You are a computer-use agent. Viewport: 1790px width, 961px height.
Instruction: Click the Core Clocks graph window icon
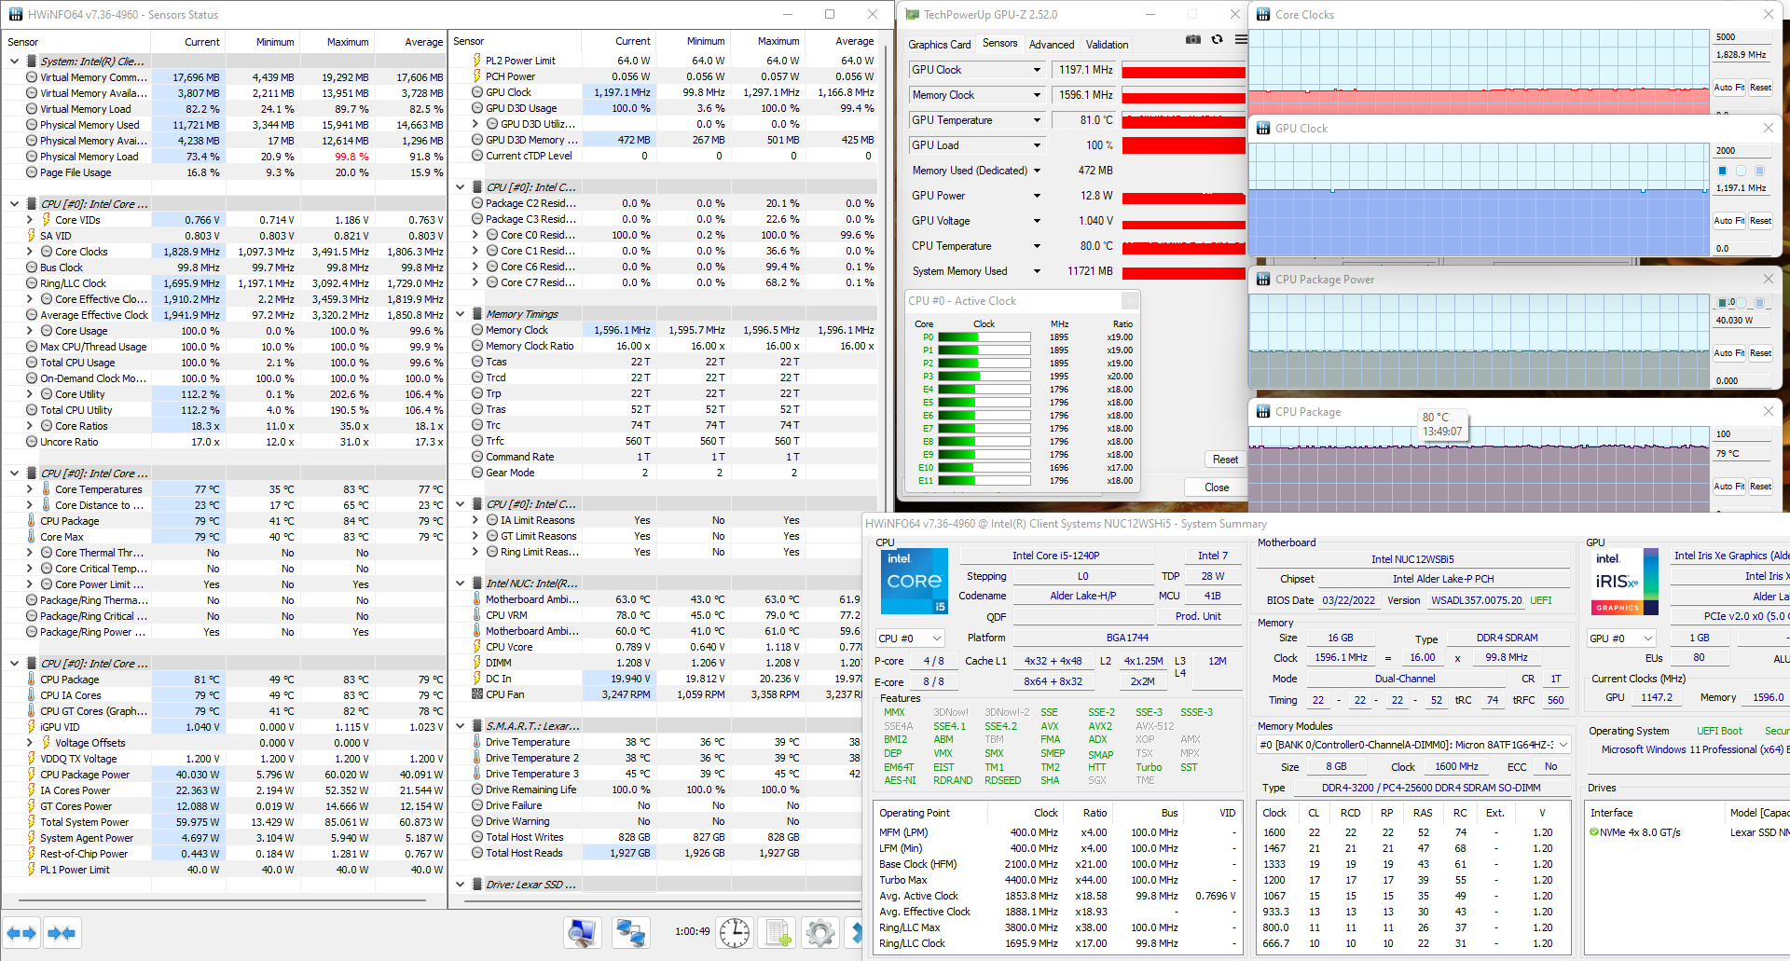click(x=1263, y=15)
